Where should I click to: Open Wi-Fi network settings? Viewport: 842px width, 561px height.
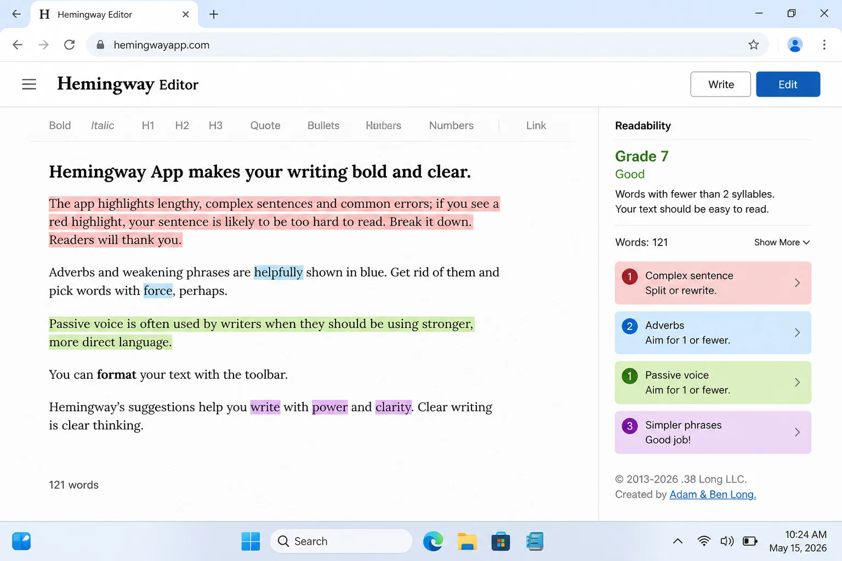(x=704, y=541)
